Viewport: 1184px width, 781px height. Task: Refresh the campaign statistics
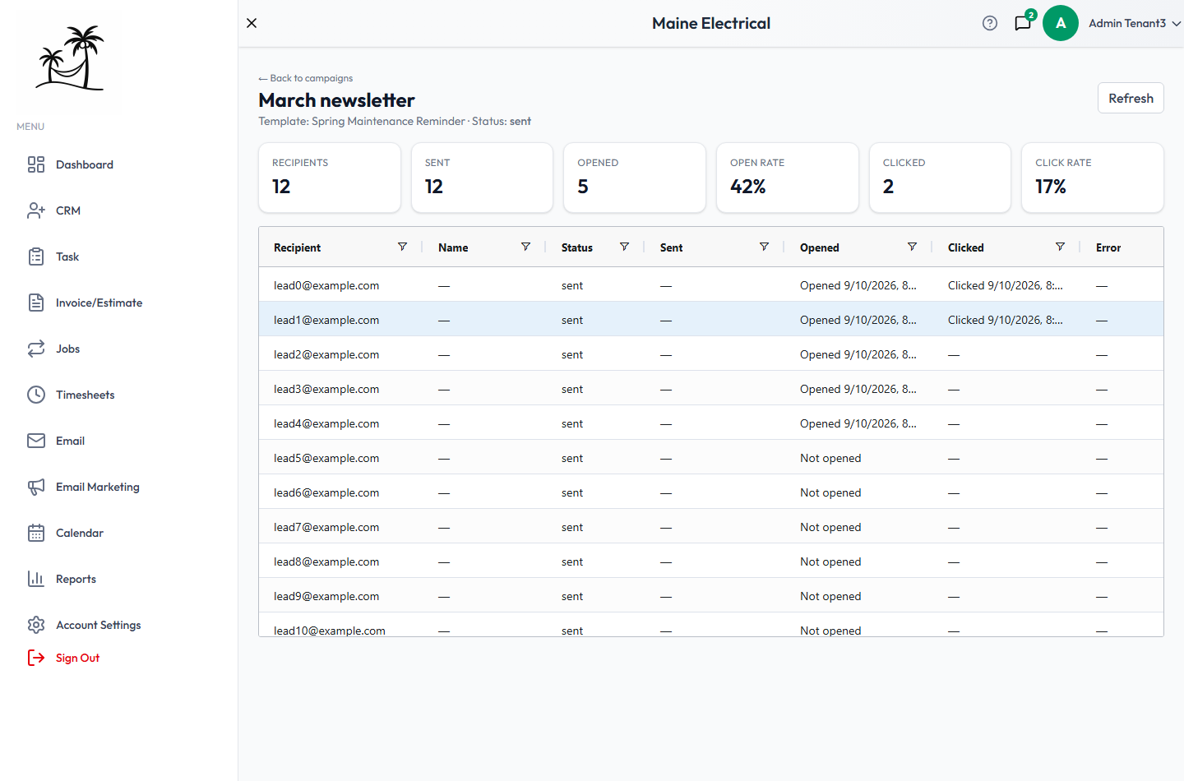tap(1131, 98)
